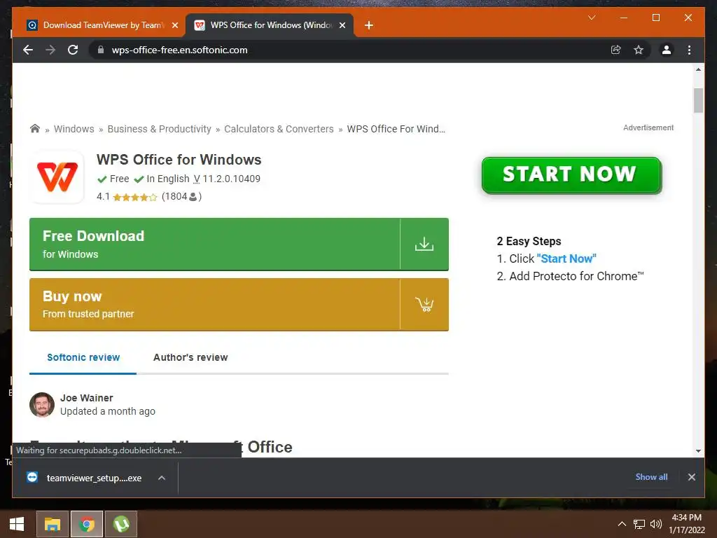The width and height of the screenshot is (717, 538).
Task: Click the scrollbar down arrow
Action: (698, 450)
